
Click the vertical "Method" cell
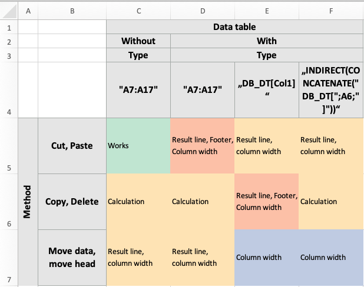tap(28, 202)
